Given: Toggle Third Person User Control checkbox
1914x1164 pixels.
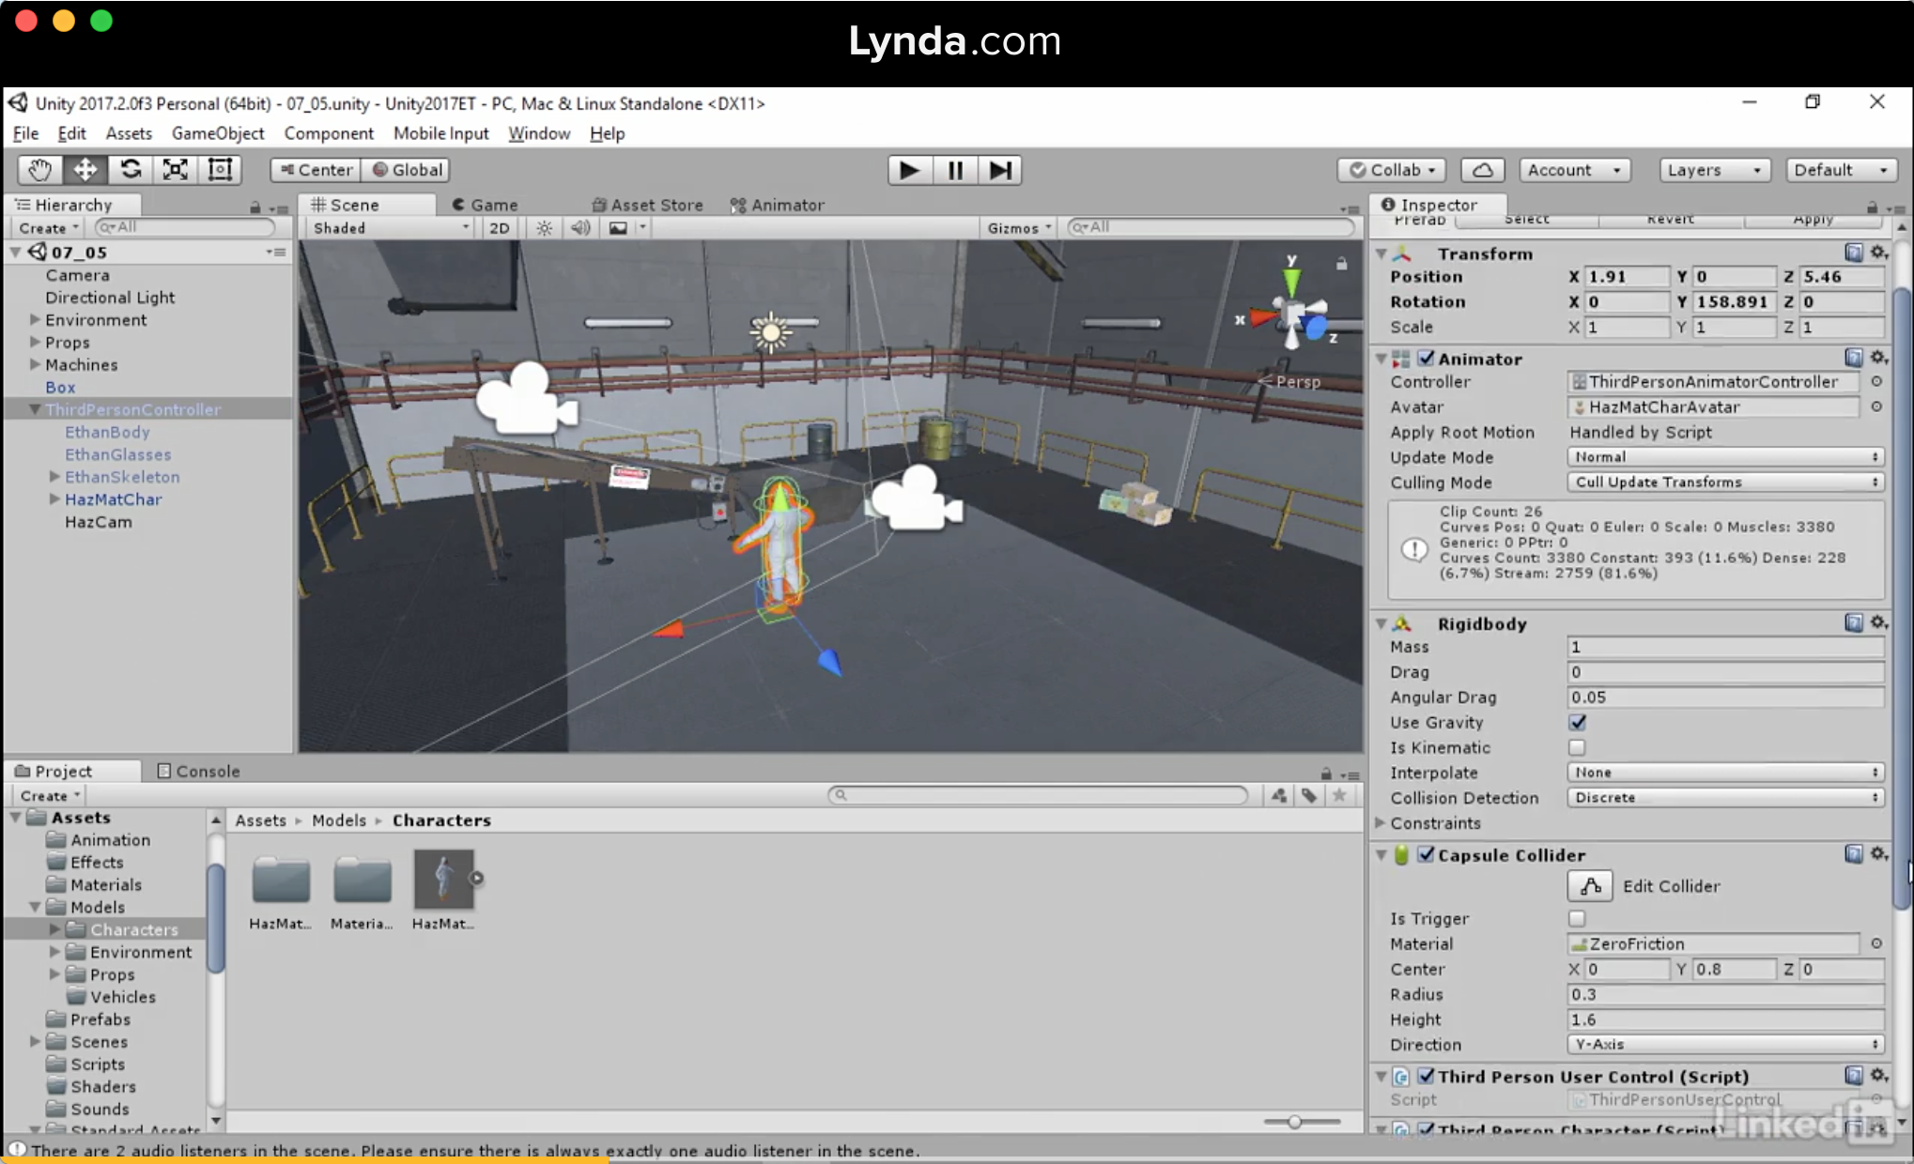Looking at the screenshot, I should click(1427, 1076).
